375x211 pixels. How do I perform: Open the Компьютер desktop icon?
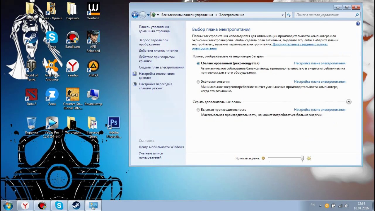click(x=93, y=97)
